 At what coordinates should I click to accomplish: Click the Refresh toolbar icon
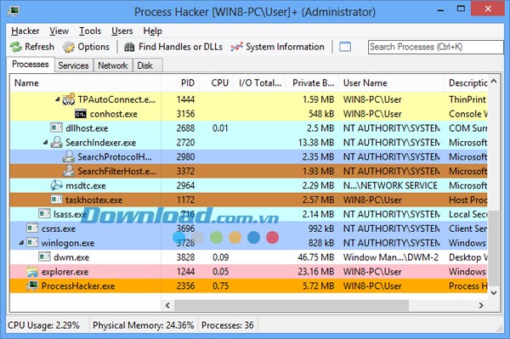(x=15, y=47)
